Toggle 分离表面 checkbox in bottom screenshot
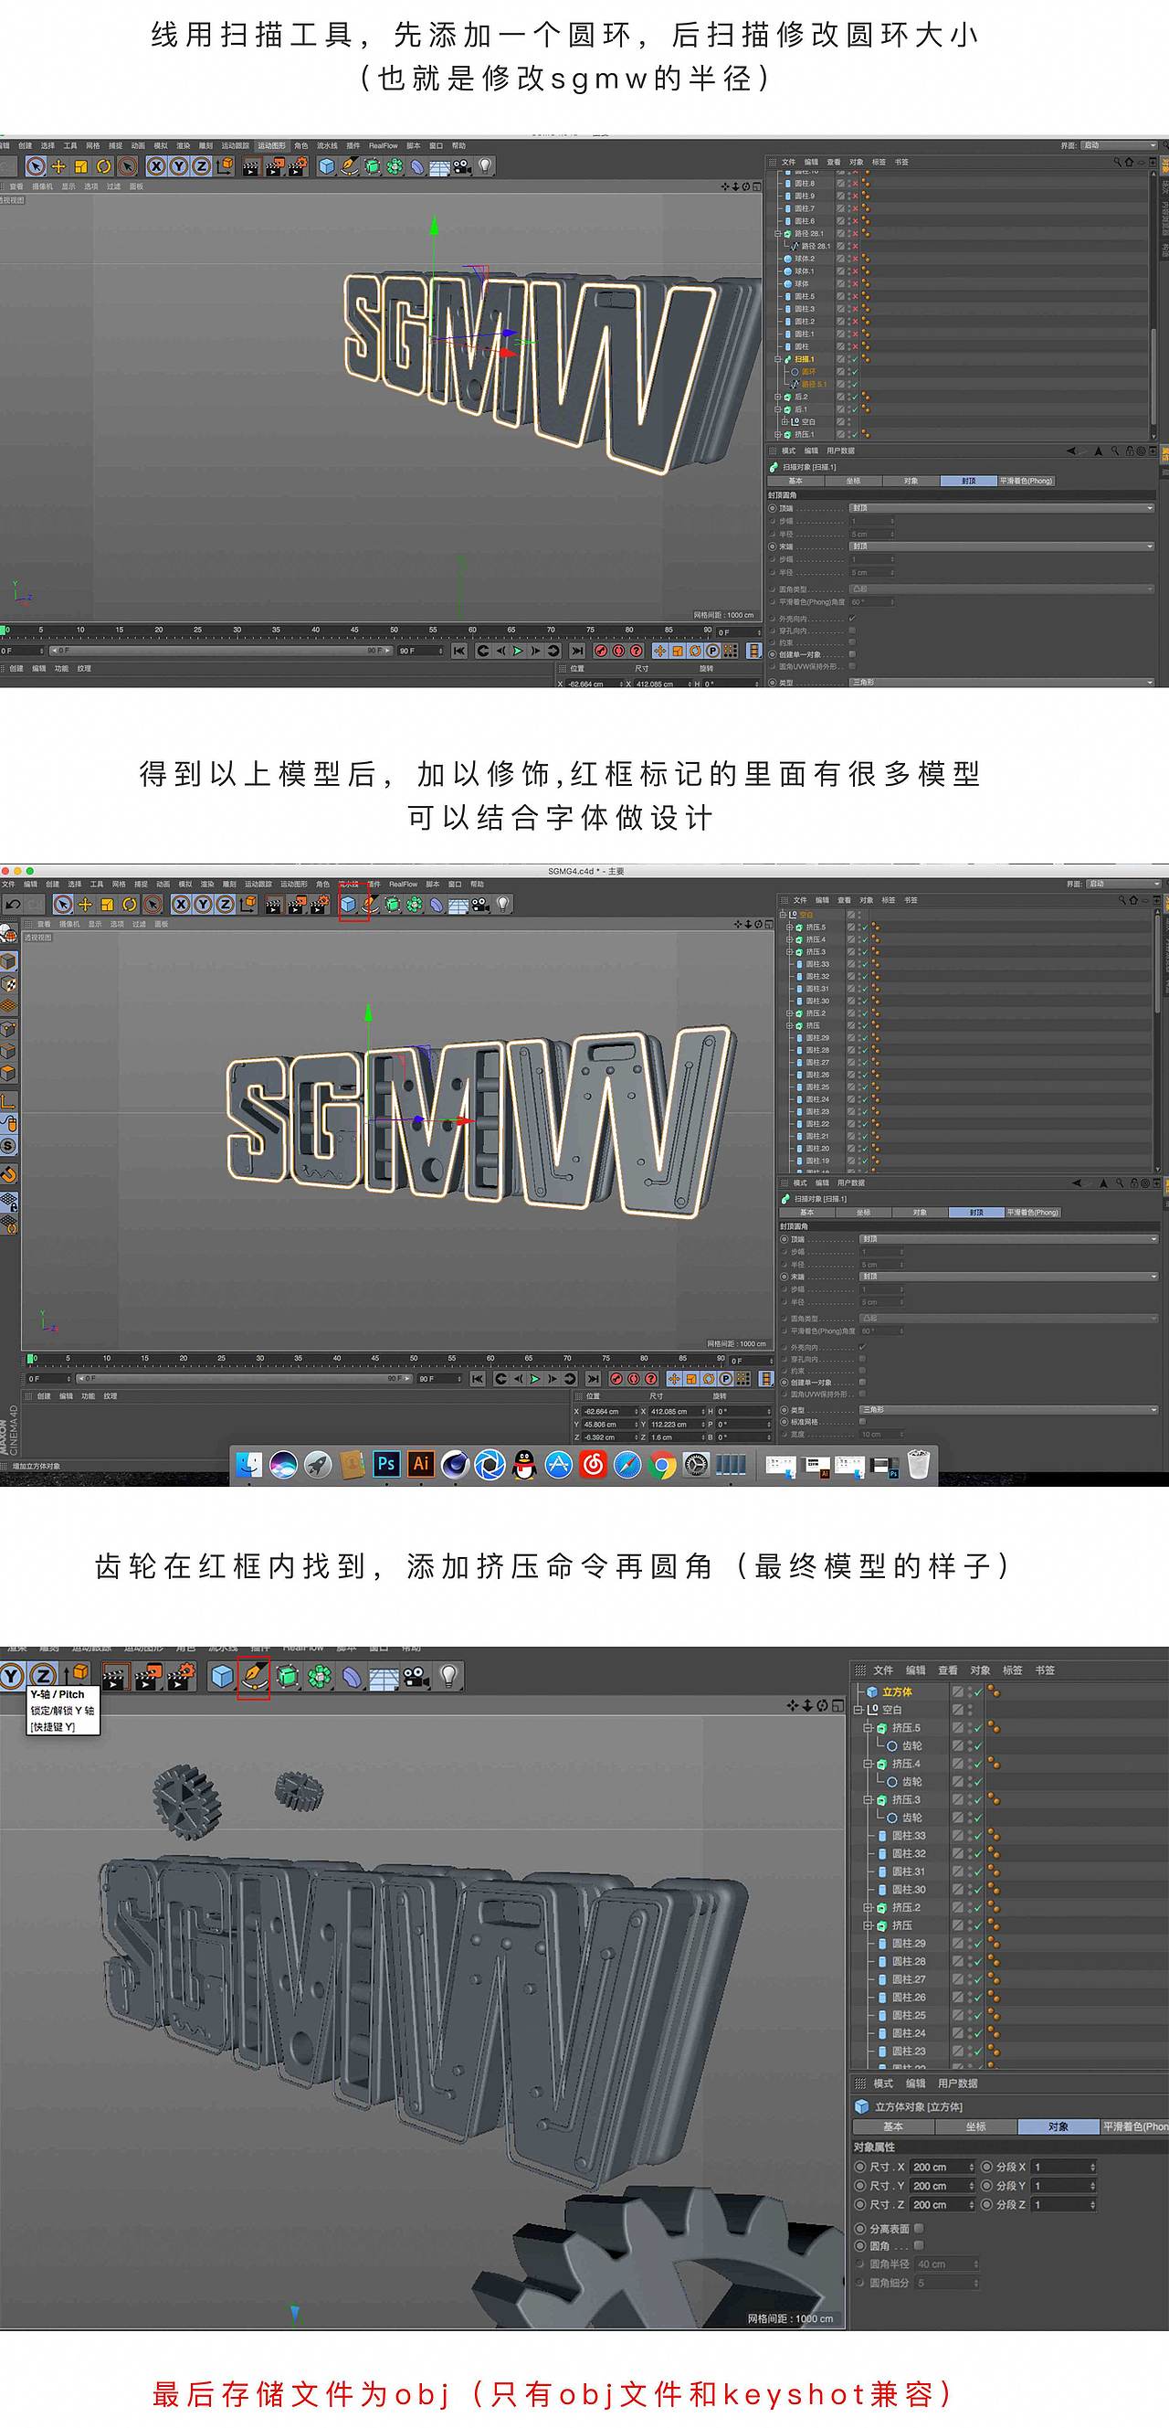1169x2428 pixels. [x=919, y=2228]
